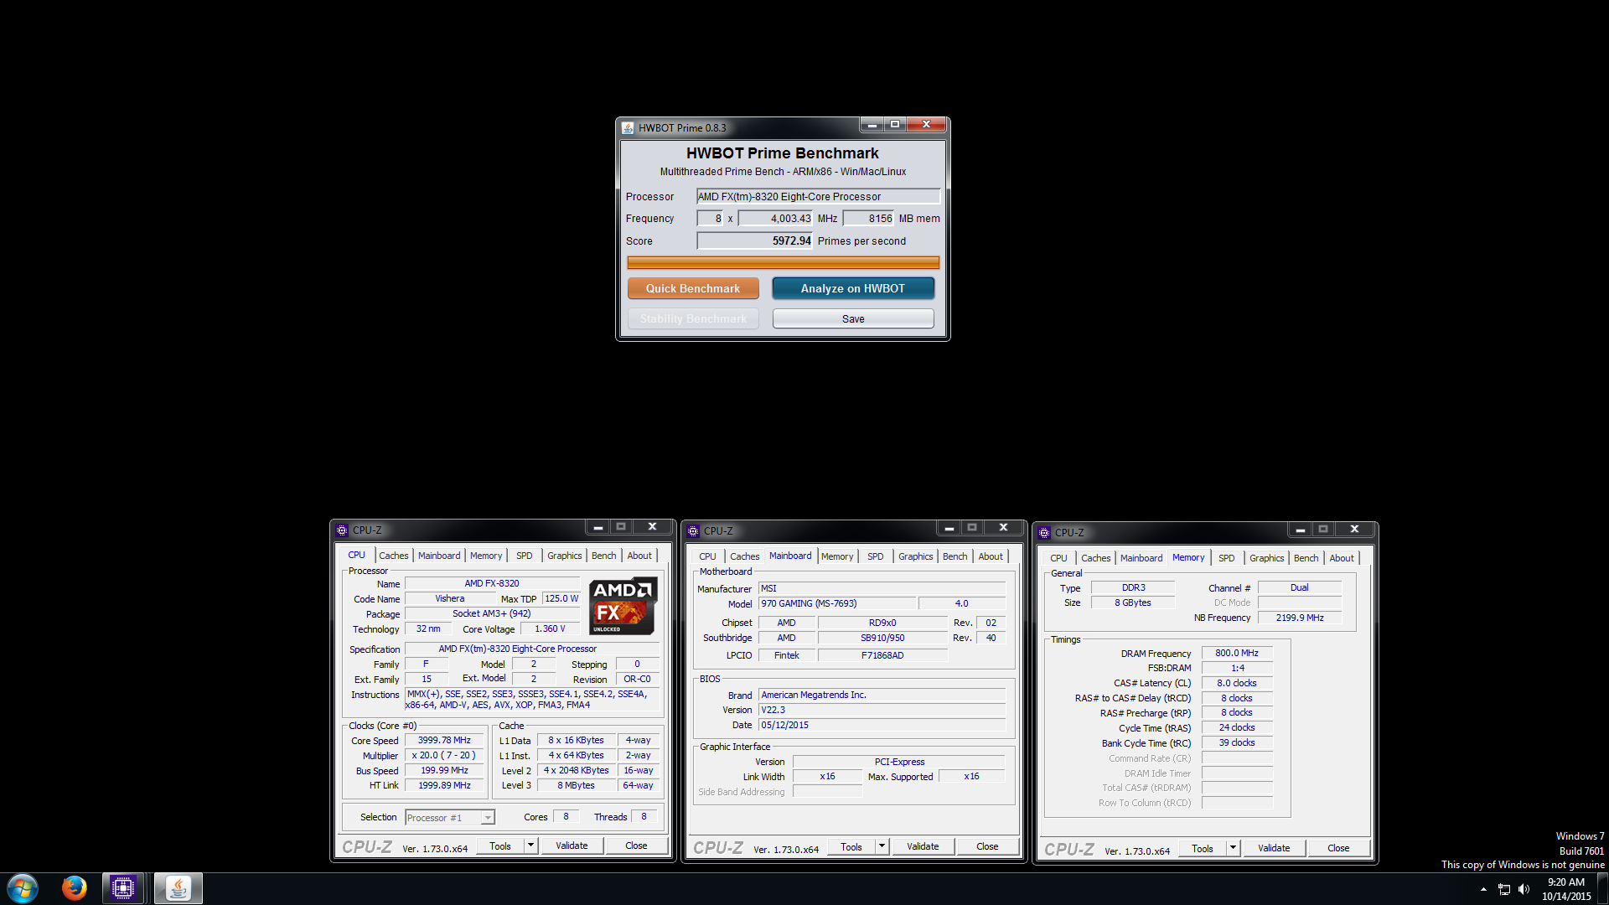Viewport: 1609px width, 905px height.
Task: Open the SPD tab in the middle CPU-Z
Action: [876, 556]
